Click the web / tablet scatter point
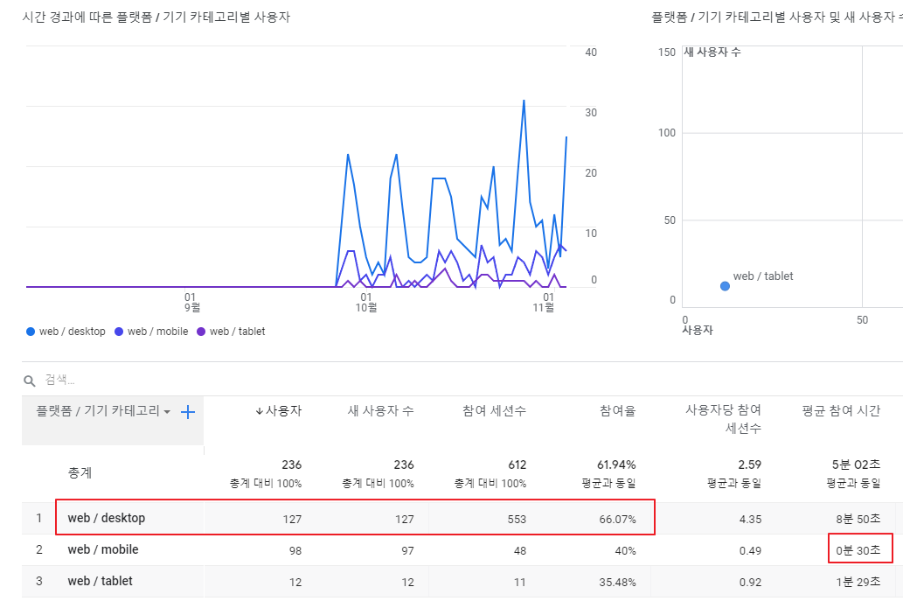Viewport: 903px width, 601px height. 725,286
